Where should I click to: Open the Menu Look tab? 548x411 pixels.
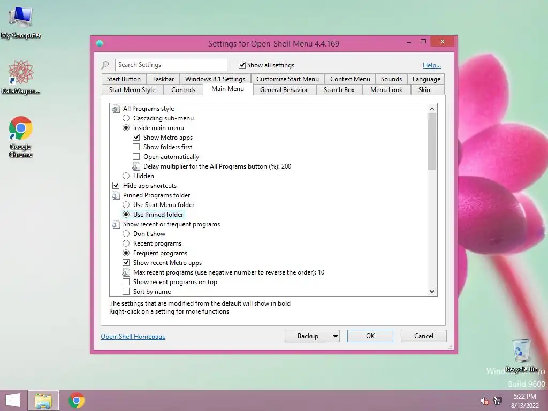[386, 90]
